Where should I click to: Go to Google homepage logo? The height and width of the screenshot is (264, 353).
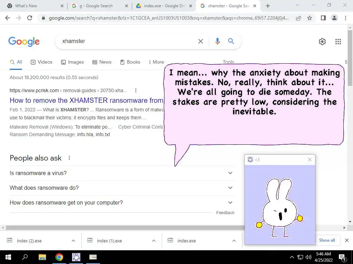pyautogui.click(x=24, y=42)
